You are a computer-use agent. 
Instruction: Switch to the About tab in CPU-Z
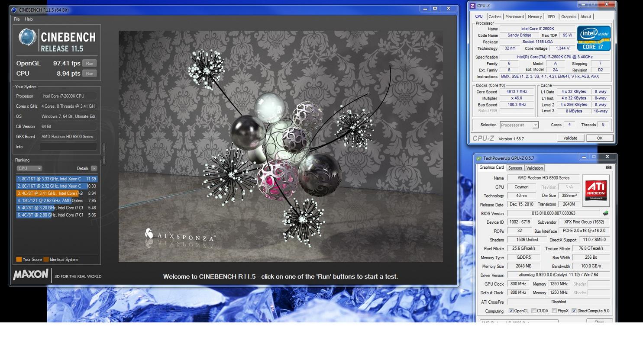tap(586, 16)
